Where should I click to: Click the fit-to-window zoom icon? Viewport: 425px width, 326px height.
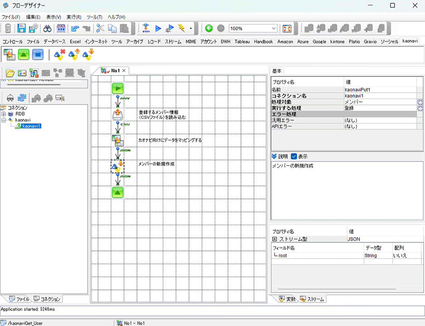287,28
